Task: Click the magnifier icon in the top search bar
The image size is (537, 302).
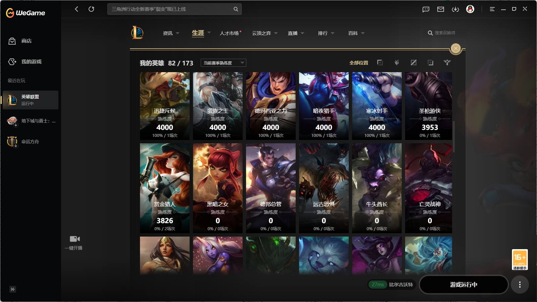Action: pos(236,9)
